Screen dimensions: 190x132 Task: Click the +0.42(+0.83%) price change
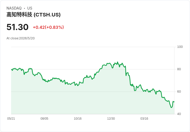click(x=48, y=27)
